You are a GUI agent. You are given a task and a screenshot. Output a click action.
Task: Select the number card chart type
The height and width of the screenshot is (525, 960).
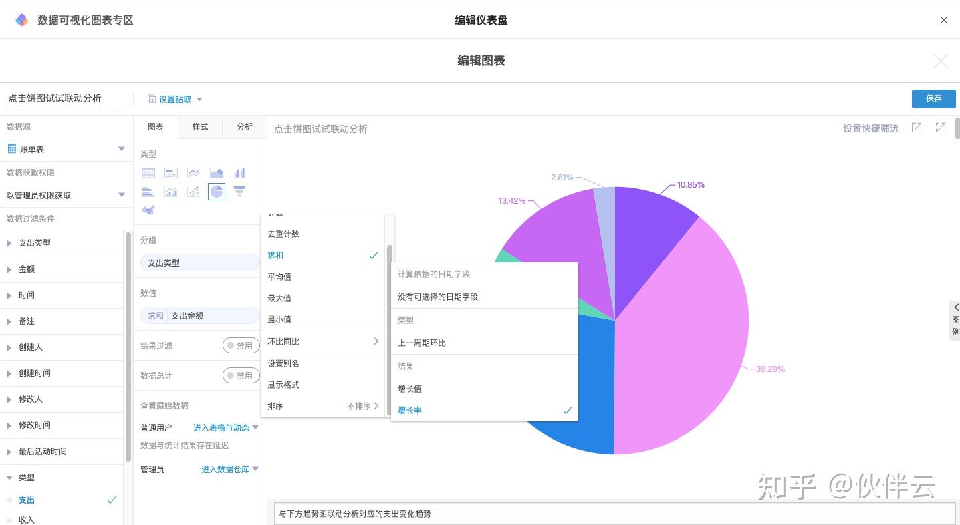coord(171,173)
